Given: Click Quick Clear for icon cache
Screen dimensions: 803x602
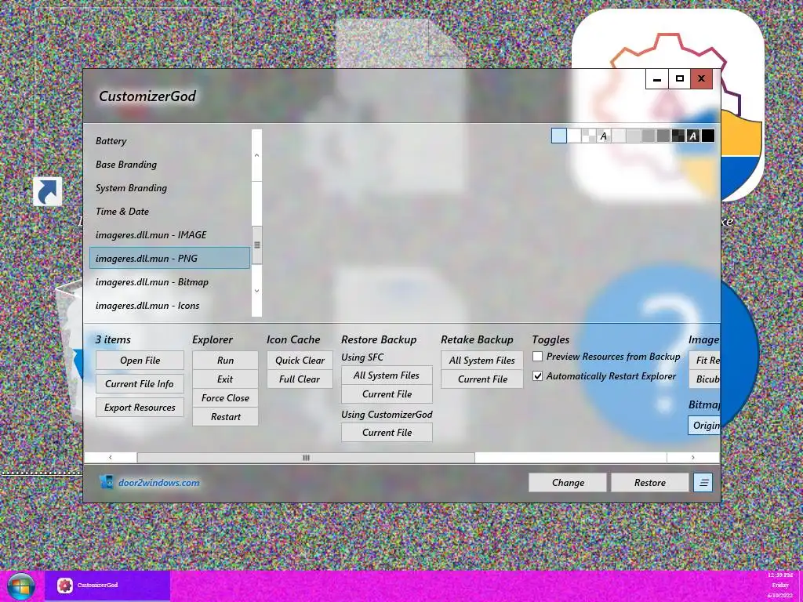Looking at the screenshot, I should point(300,361).
